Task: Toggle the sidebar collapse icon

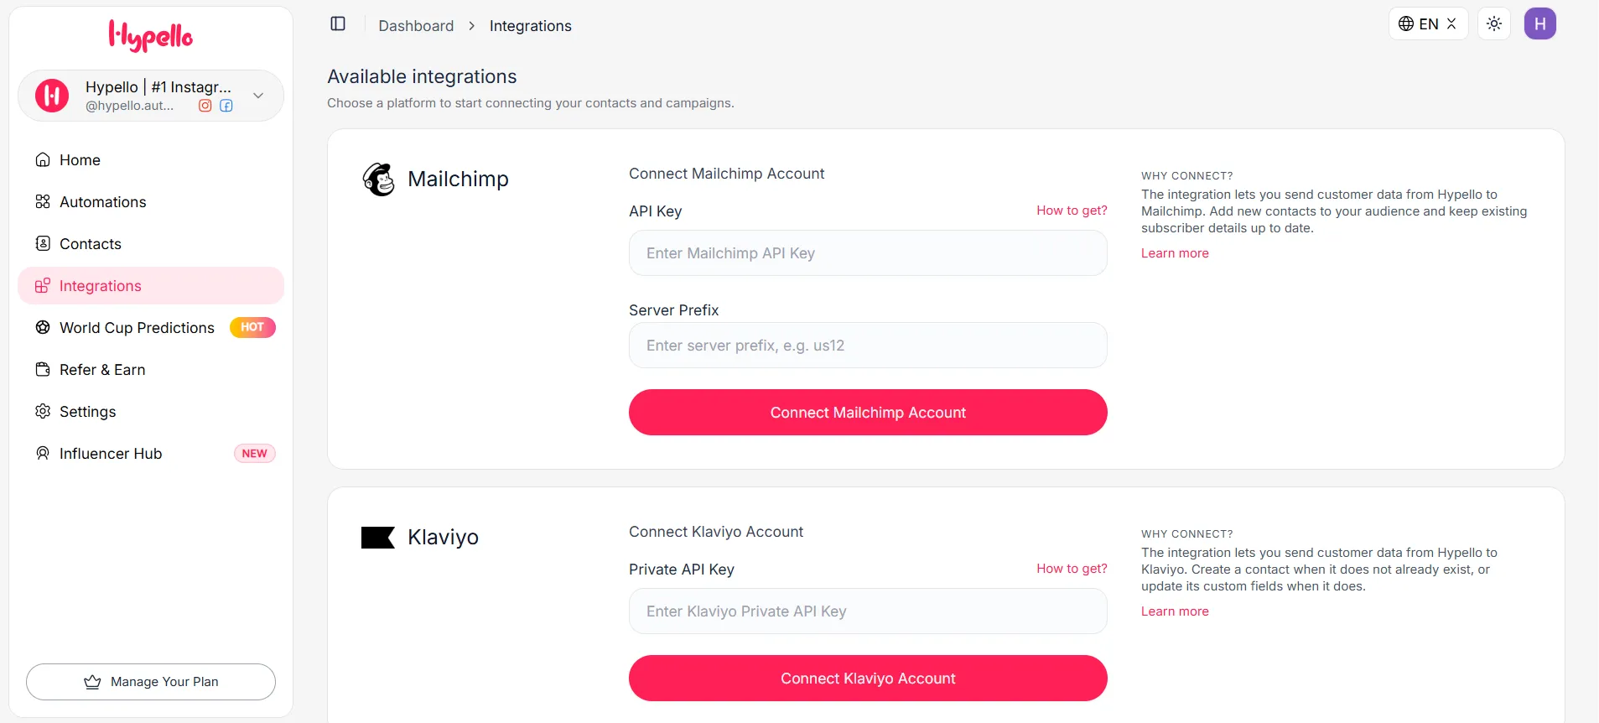Action: click(x=338, y=23)
